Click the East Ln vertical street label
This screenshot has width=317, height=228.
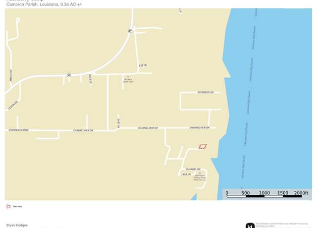tap(119, 123)
